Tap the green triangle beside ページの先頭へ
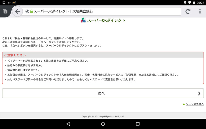The height and width of the screenshot is (129, 206). tap(184, 104)
